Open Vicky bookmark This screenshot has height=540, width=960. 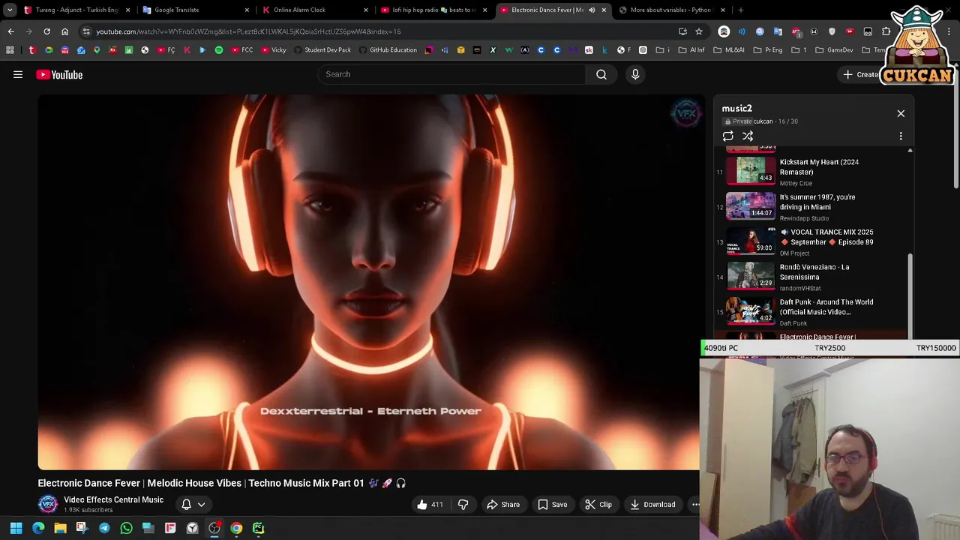274,50
